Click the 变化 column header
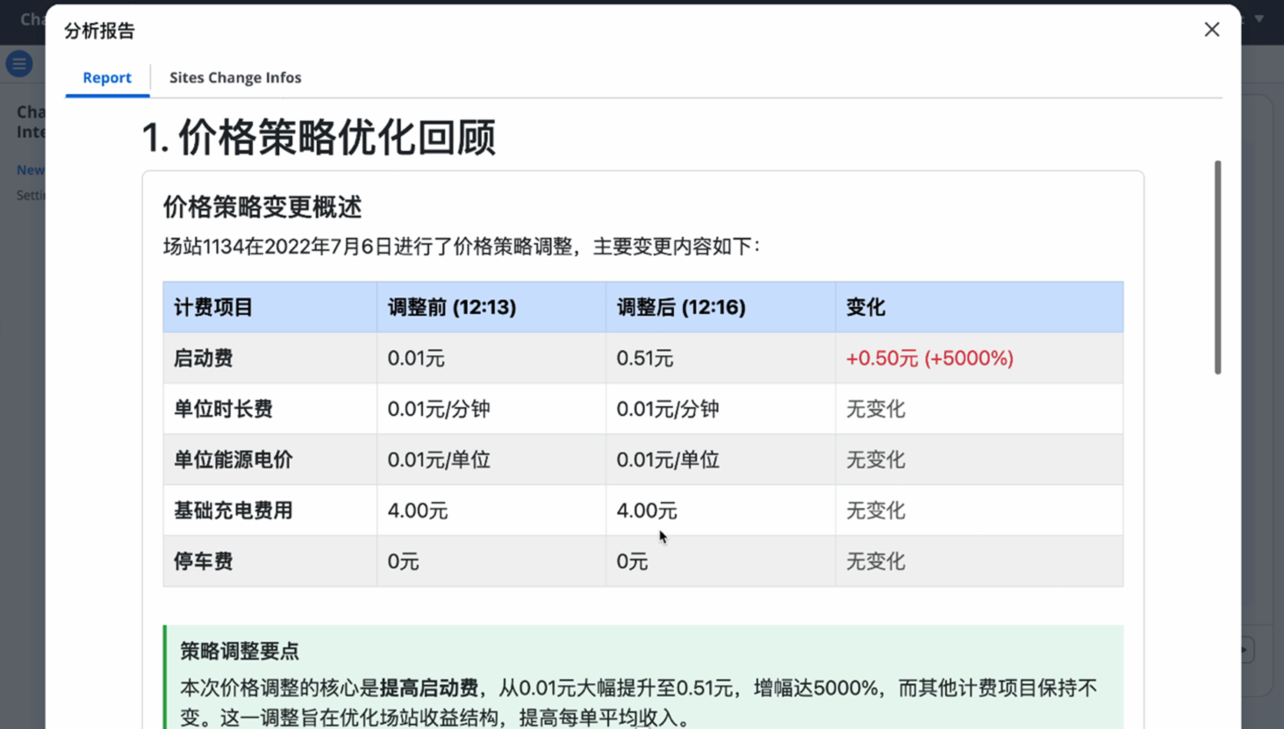This screenshot has height=729, width=1284. coord(866,308)
